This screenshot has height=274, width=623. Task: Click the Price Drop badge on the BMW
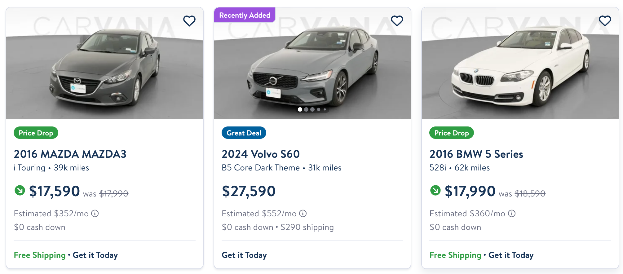tap(452, 133)
